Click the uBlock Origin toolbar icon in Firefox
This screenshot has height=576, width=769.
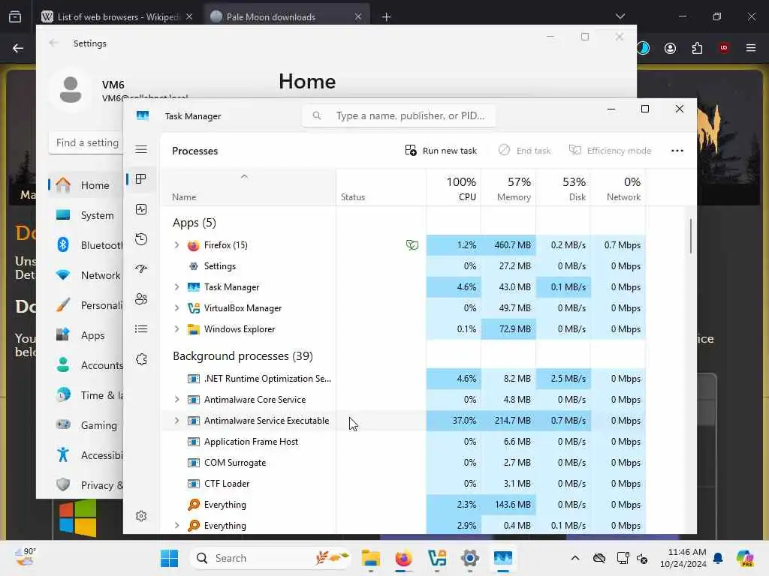tap(724, 48)
